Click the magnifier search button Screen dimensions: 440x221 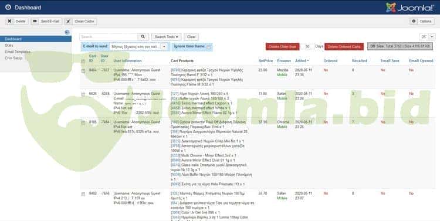pos(143,37)
